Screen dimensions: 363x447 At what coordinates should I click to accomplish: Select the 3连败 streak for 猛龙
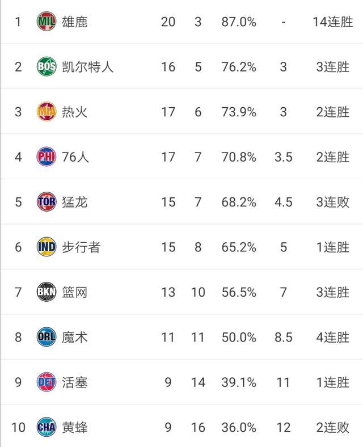click(x=333, y=202)
